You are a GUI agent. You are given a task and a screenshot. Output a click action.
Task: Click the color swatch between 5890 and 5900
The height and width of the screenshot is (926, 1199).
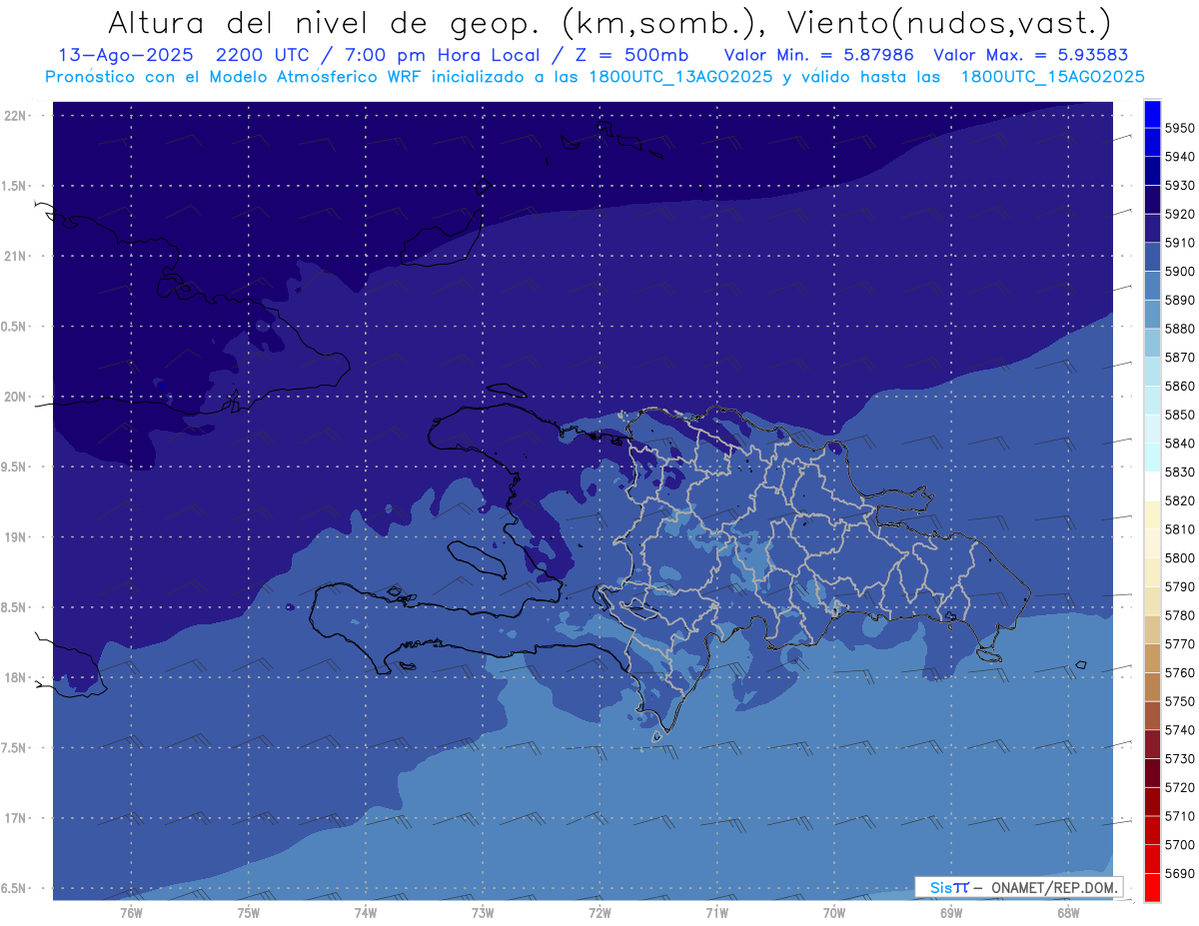pyautogui.click(x=1152, y=286)
